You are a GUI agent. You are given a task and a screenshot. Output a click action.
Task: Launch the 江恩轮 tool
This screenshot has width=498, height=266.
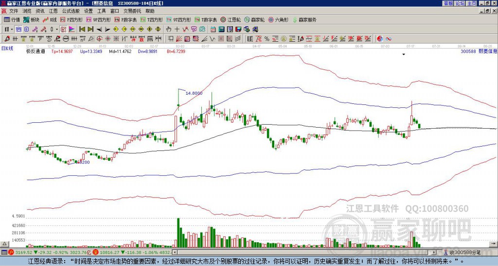(x=231, y=19)
